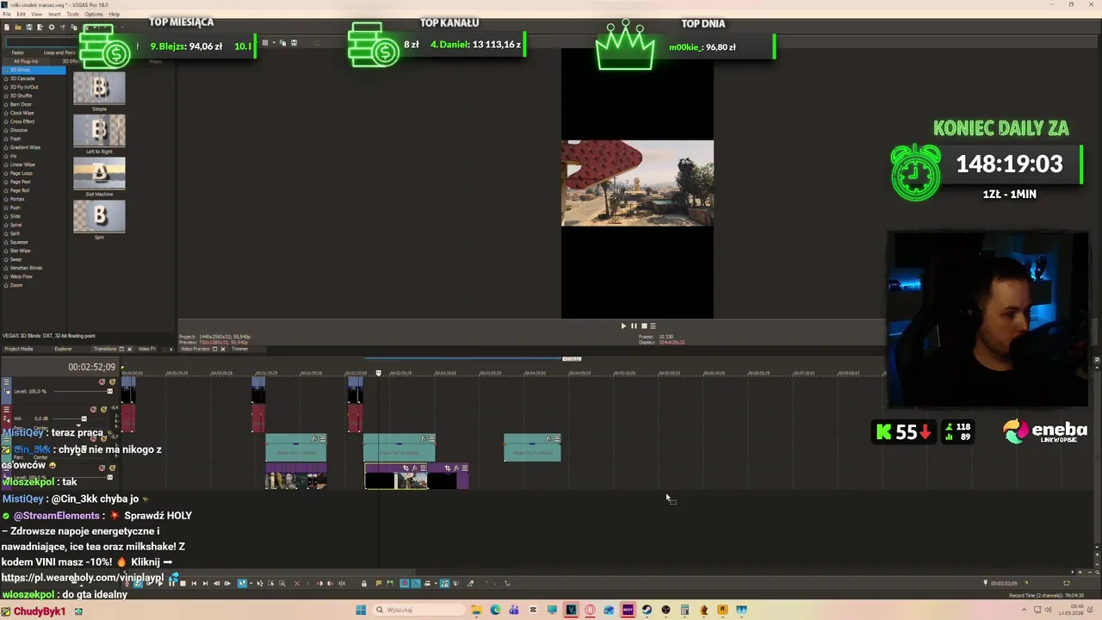
Task: Open Opera GX from the taskbar
Action: 590,610
